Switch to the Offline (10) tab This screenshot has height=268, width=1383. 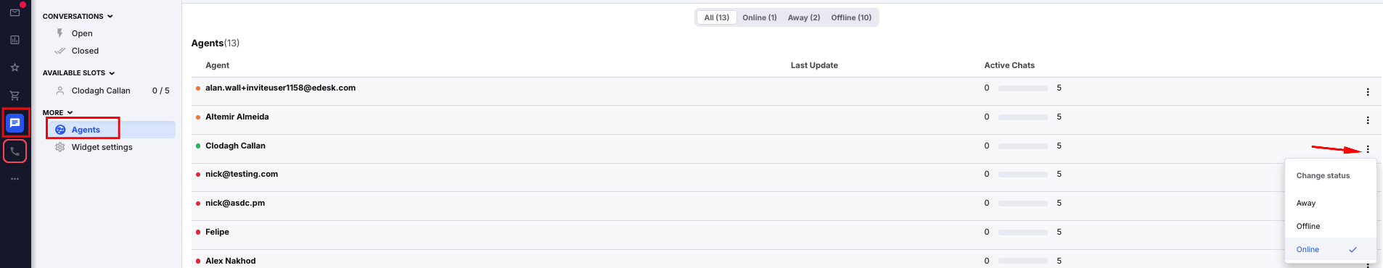click(851, 17)
